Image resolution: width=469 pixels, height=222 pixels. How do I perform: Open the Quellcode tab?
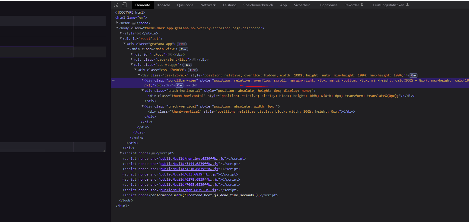pyautogui.click(x=185, y=5)
